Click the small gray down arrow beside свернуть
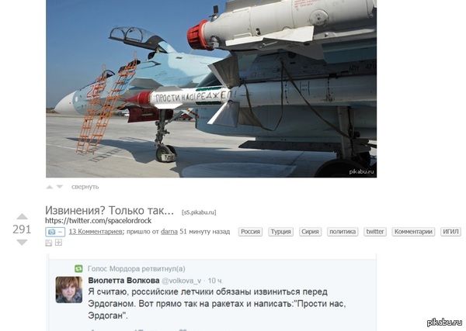 tap(60, 187)
